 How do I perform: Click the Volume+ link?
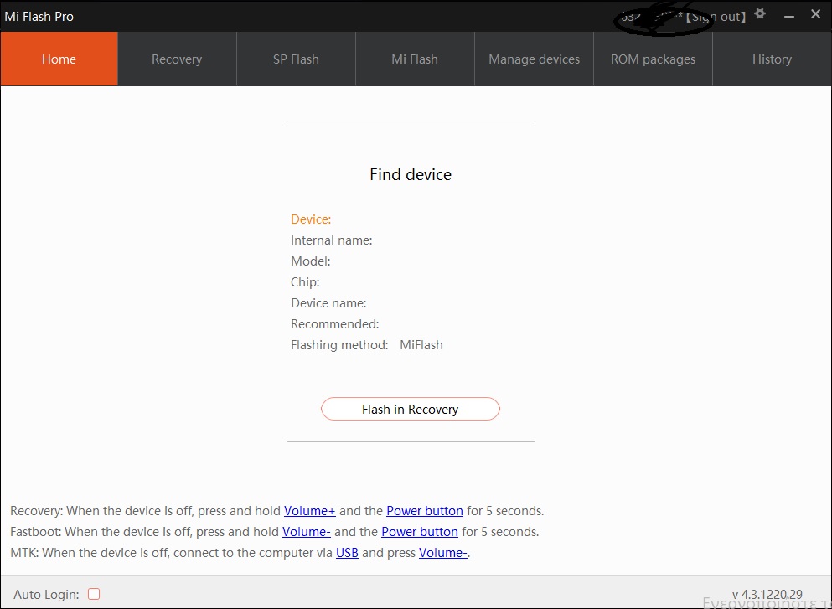pyautogui.click(x=309, y=511)
